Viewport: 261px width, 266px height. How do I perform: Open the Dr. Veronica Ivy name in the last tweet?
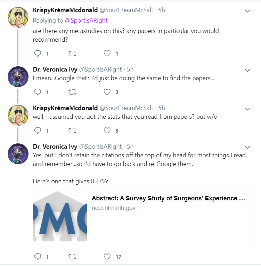click(55, 146)
